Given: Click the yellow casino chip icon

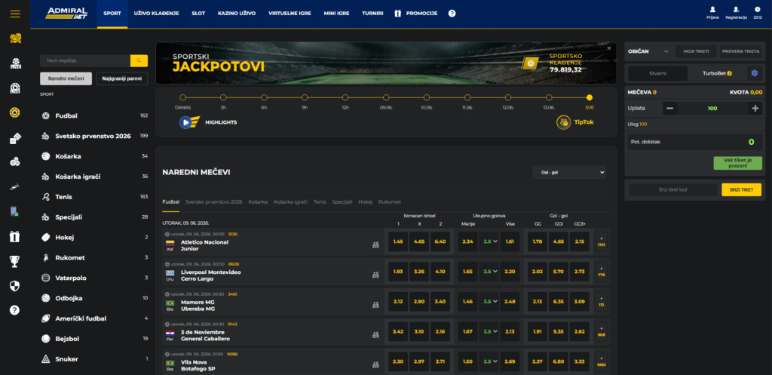Looking at the screenshot, I should point(15,113).
